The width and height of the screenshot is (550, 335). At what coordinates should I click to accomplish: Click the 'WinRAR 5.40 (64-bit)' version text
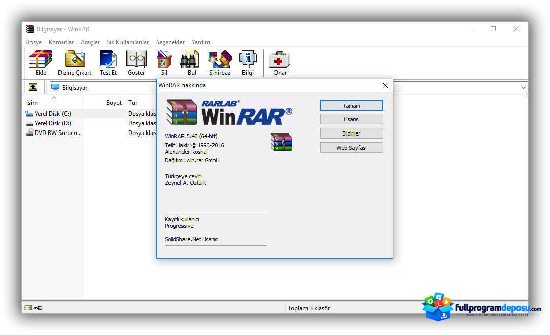click(191, 136)
